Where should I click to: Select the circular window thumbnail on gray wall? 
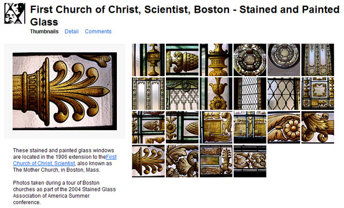coord(284,60)
